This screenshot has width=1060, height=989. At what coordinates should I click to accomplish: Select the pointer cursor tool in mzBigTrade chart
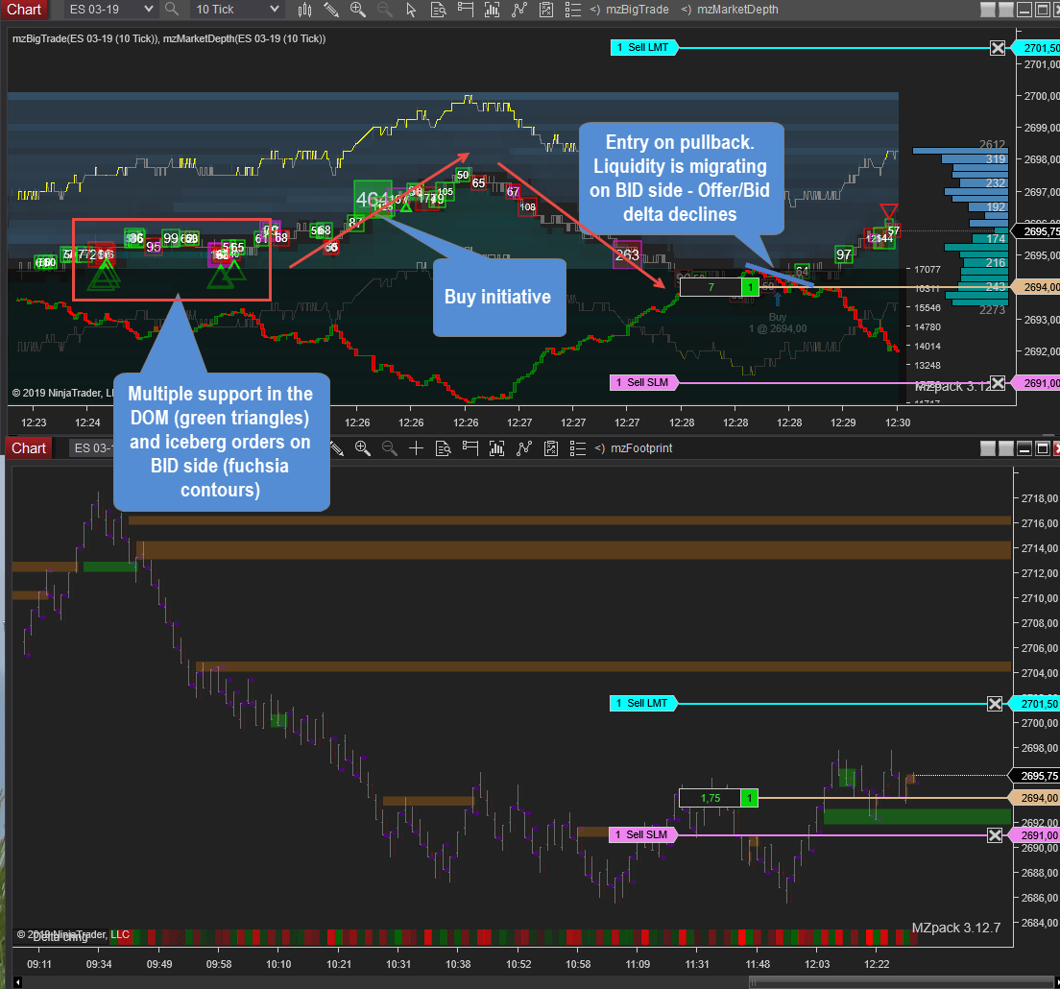click(411, 10)
